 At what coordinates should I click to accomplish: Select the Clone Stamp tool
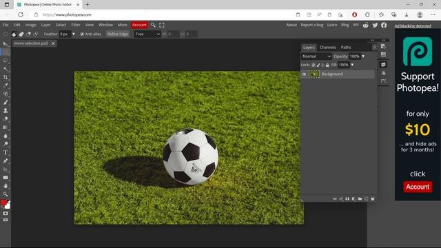tap(6, 110)
